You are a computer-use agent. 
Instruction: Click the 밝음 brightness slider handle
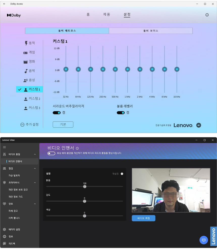tap(85, 186)
